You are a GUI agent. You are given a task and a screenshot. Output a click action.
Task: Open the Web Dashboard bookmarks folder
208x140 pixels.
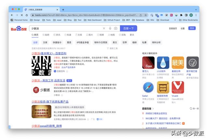click(93, 20)
